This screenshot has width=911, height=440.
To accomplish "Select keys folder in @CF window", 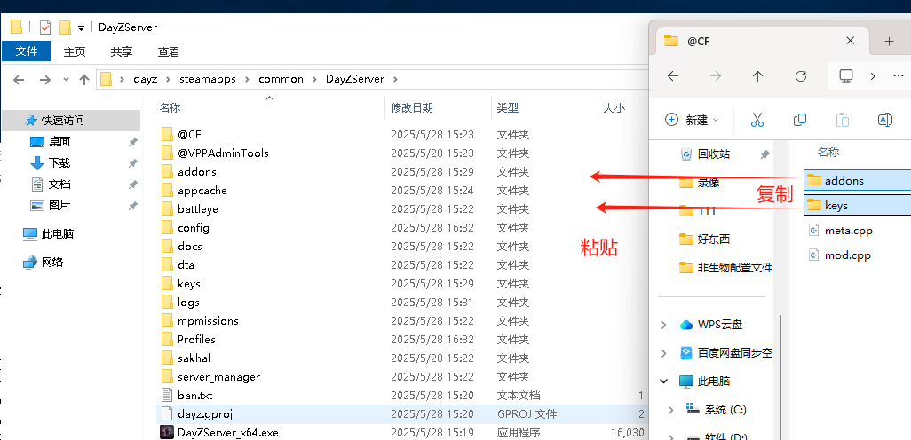I will coord(857,206).
